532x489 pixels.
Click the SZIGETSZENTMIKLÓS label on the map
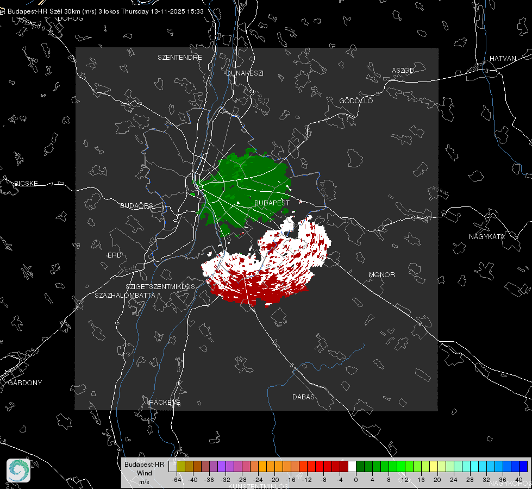tap(160, 287)
